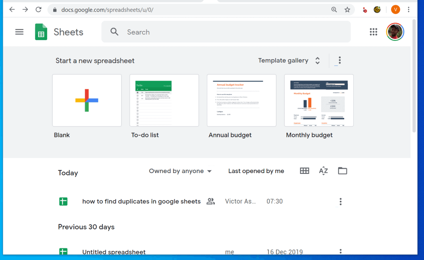The width and height of the screenshot is (424, 260).
Task: Click the Sheets home logo
Action: coord(41,32)
